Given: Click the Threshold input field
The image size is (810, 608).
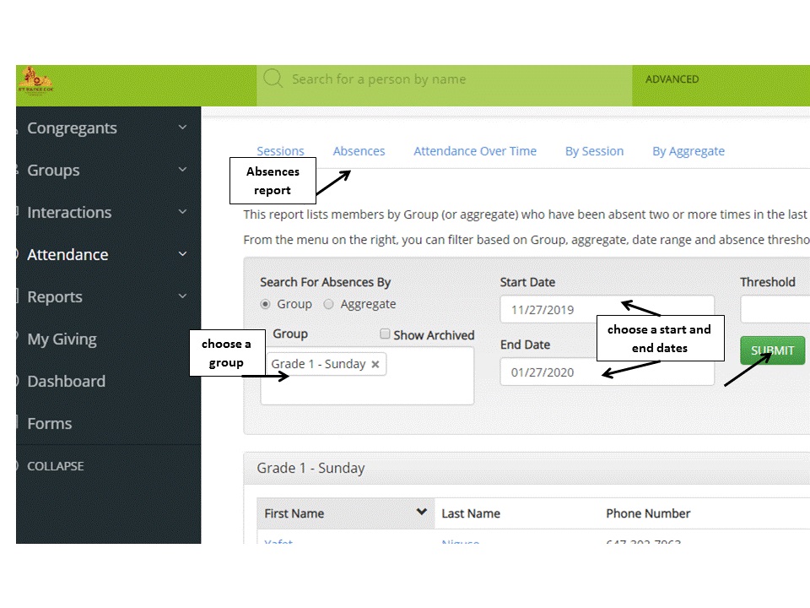Looking at the screenshot, I should coord(775,309).
